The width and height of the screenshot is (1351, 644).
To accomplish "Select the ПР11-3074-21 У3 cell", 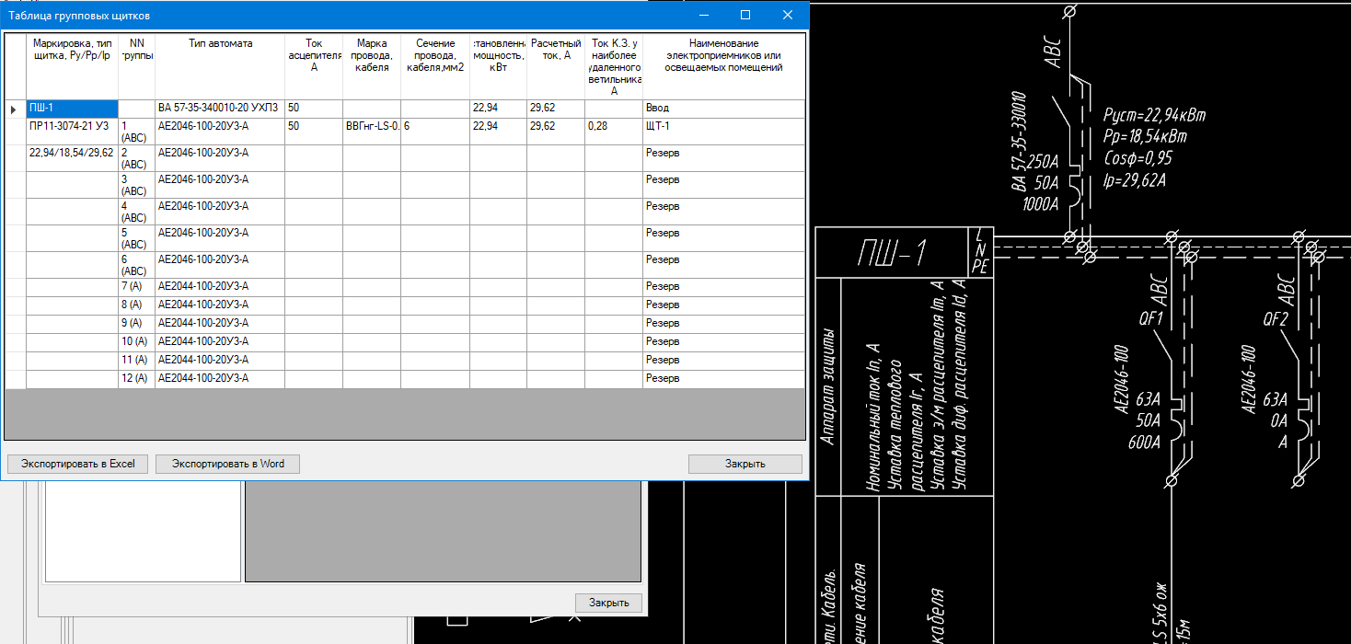I will tap(72, 126).
